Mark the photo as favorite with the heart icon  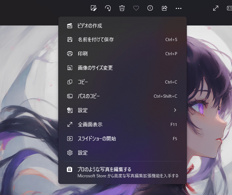click(x=136, y=8)
